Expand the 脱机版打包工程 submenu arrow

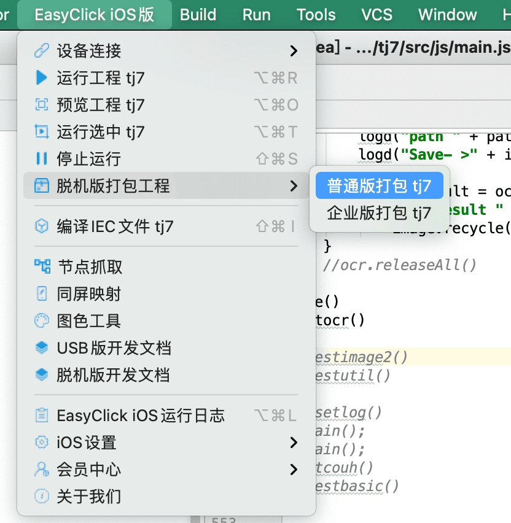tap(294, 185)
